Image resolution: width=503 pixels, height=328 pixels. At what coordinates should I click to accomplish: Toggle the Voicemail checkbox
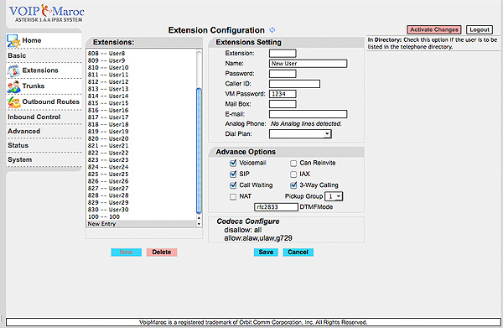click(233, 163)
